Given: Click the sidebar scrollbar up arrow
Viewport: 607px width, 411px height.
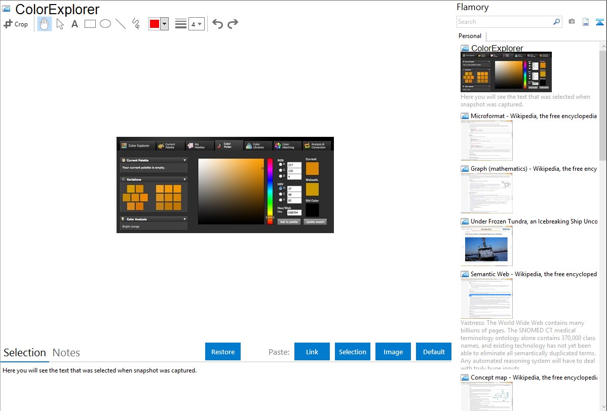Looking at the screenshot, I should pos(603,47).
